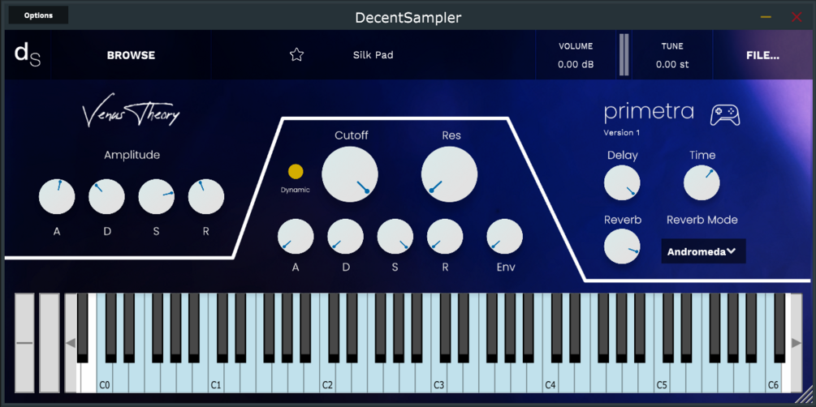Screen dimensions: 816x407
Task: Click the Cutoff knob
Action: (x=350, y=174)
